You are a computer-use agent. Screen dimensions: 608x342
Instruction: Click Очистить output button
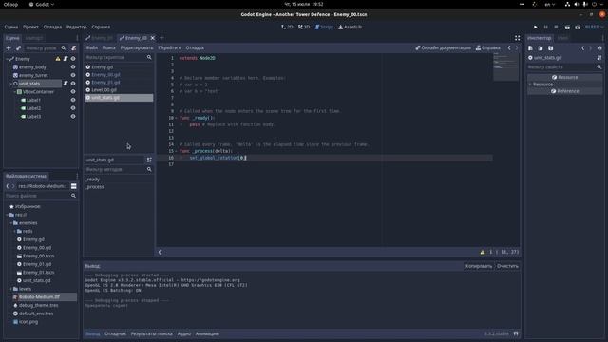tap(507, 266)
